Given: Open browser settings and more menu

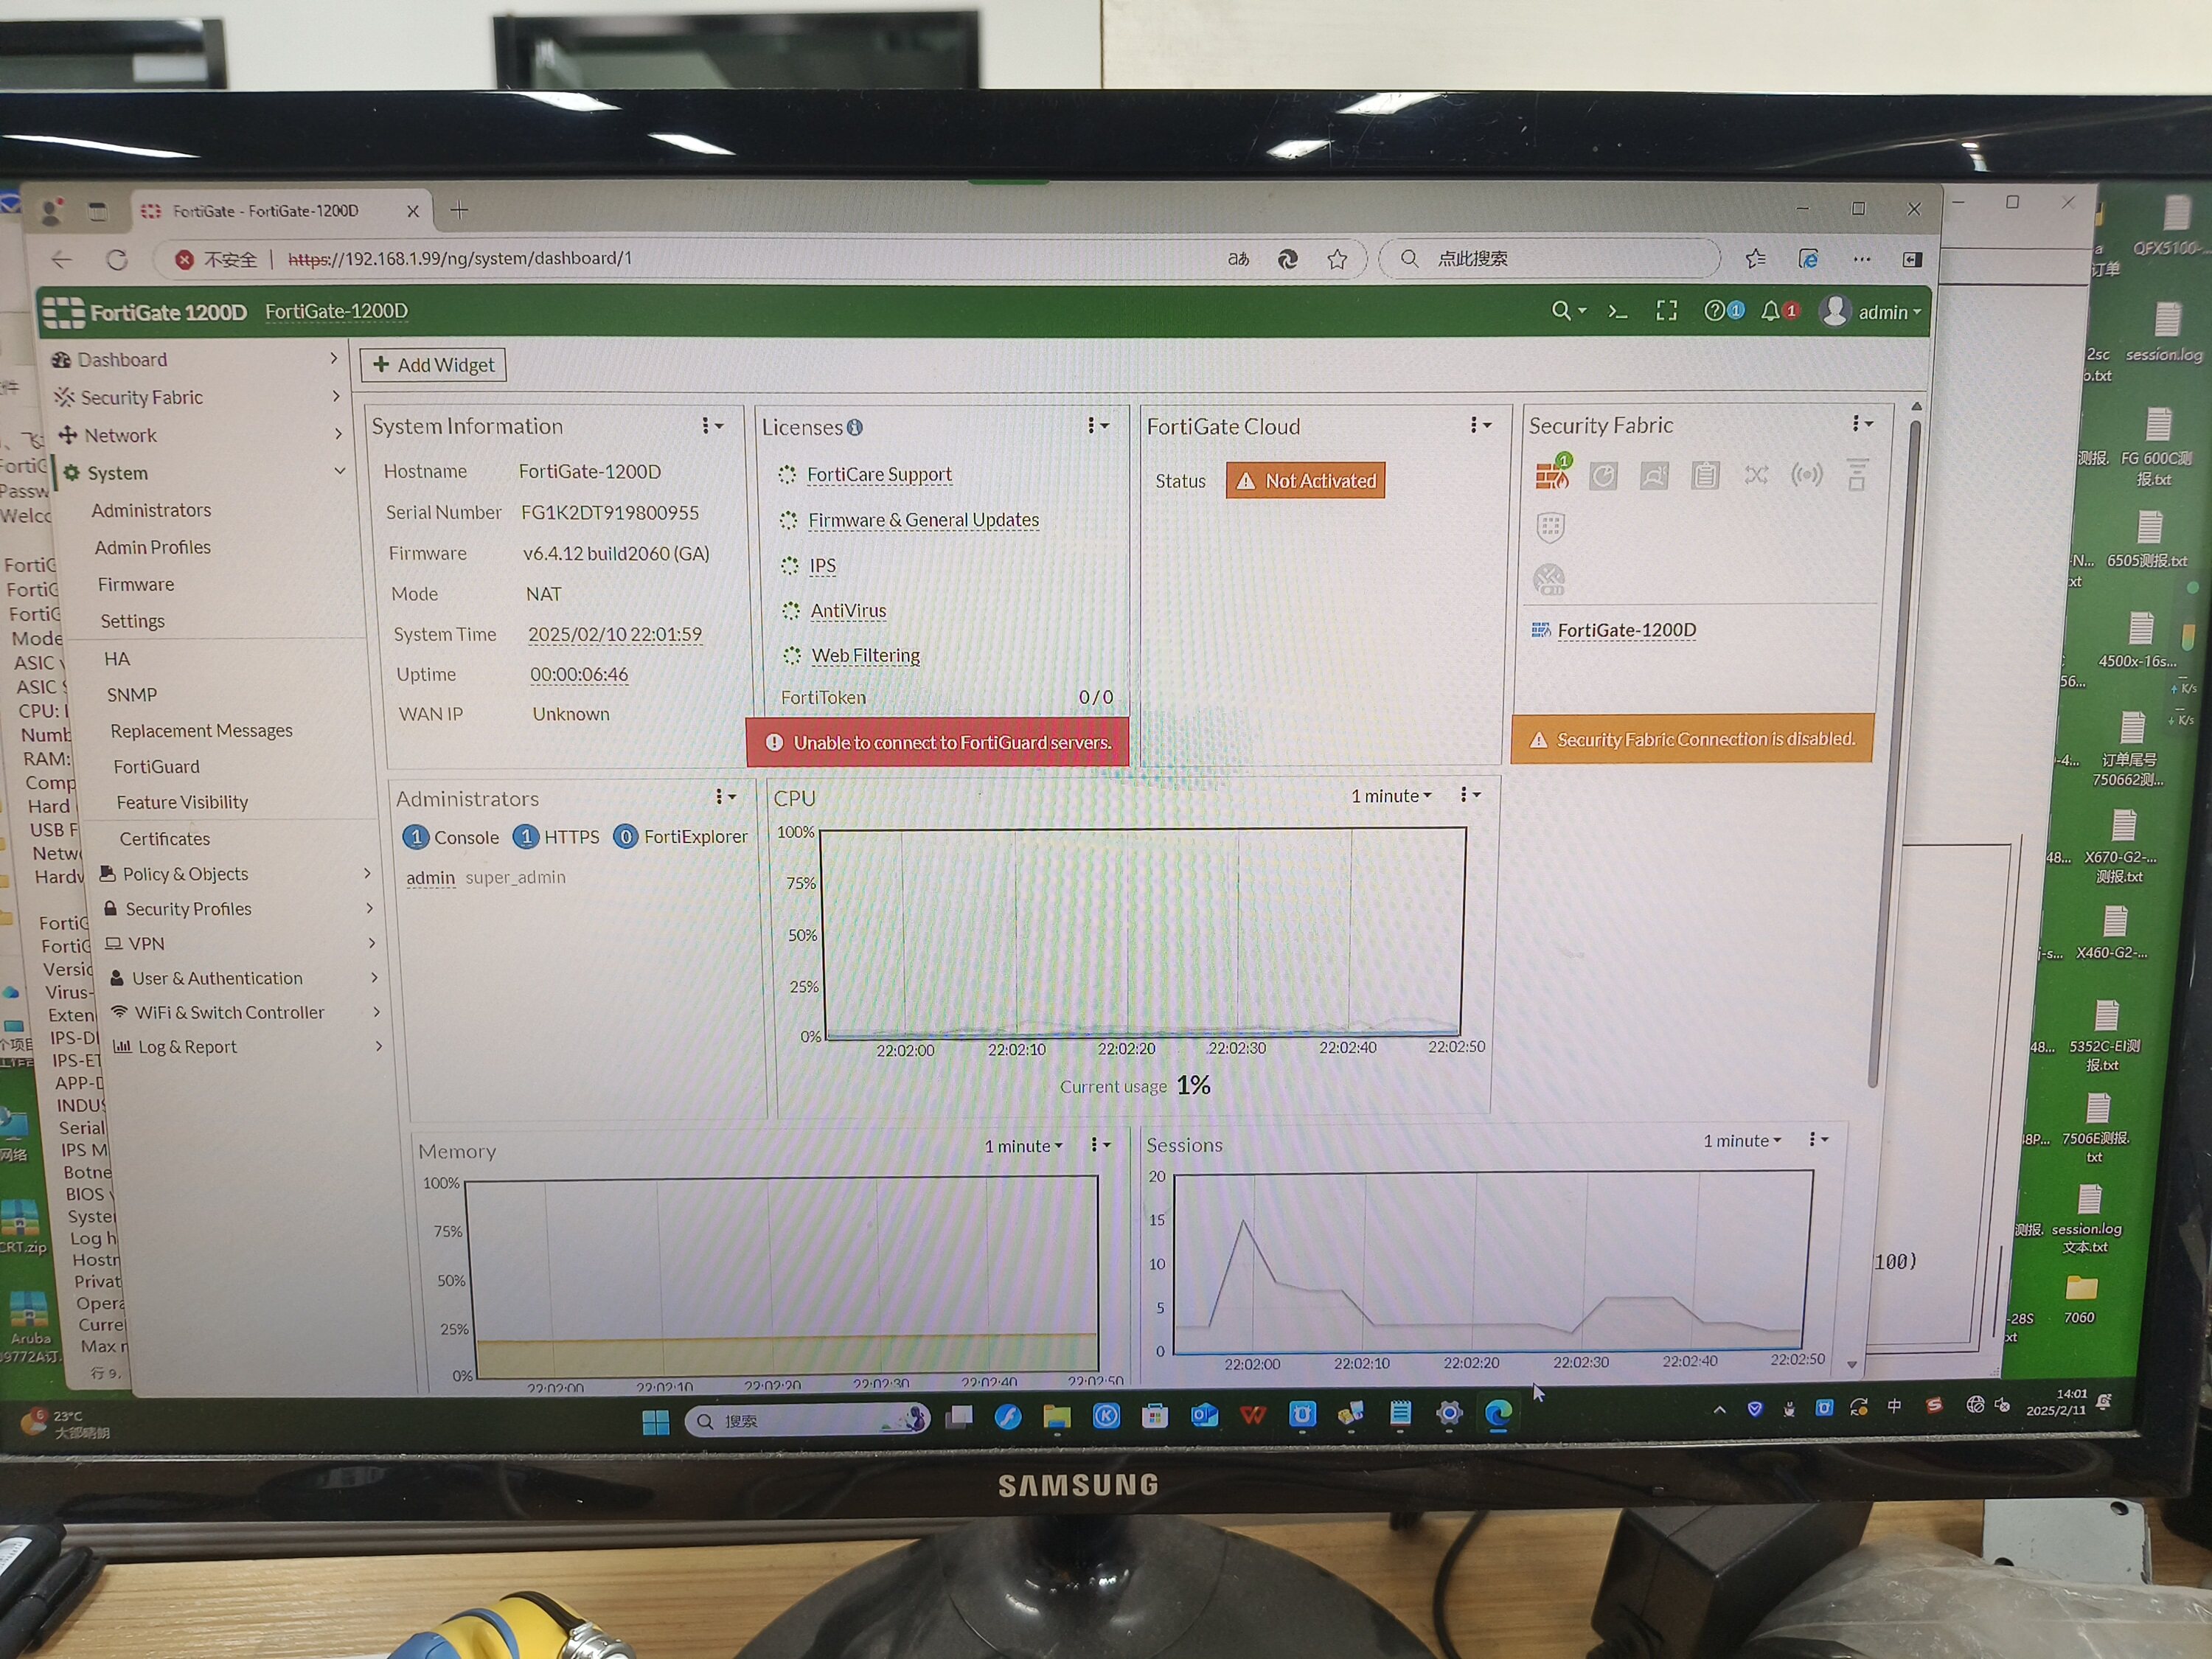Looking at the screenshot, I should [1861, 260].
